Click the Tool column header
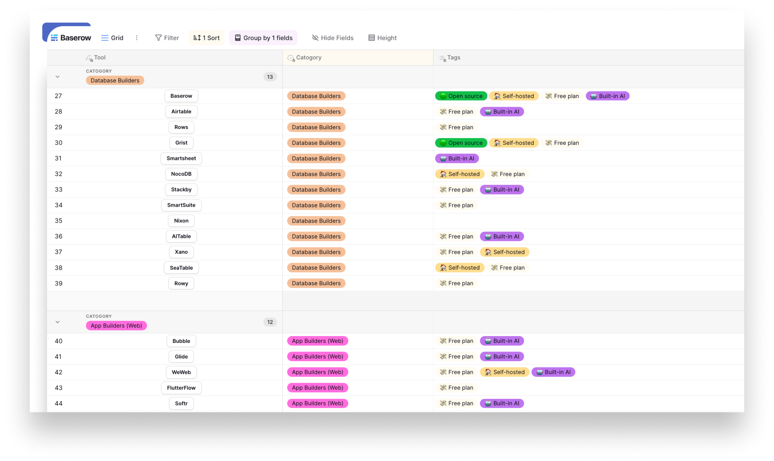This screenshot has width=774, height=461. tap(165, 57)
